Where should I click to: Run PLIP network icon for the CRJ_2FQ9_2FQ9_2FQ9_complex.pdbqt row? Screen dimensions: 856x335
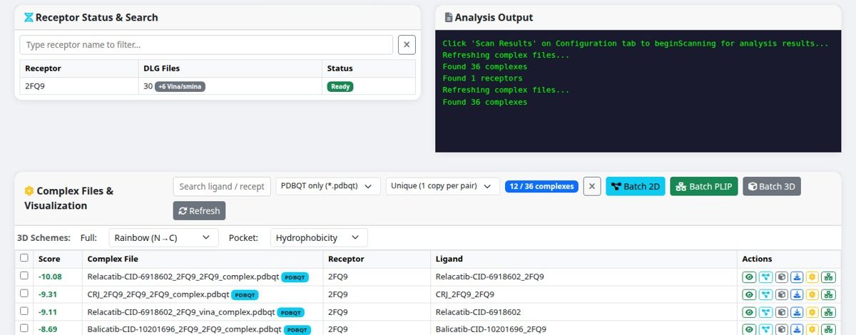828,294
